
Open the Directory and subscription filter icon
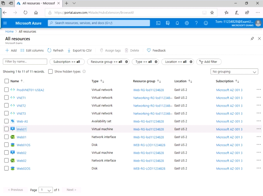click(x=168, y=23)
